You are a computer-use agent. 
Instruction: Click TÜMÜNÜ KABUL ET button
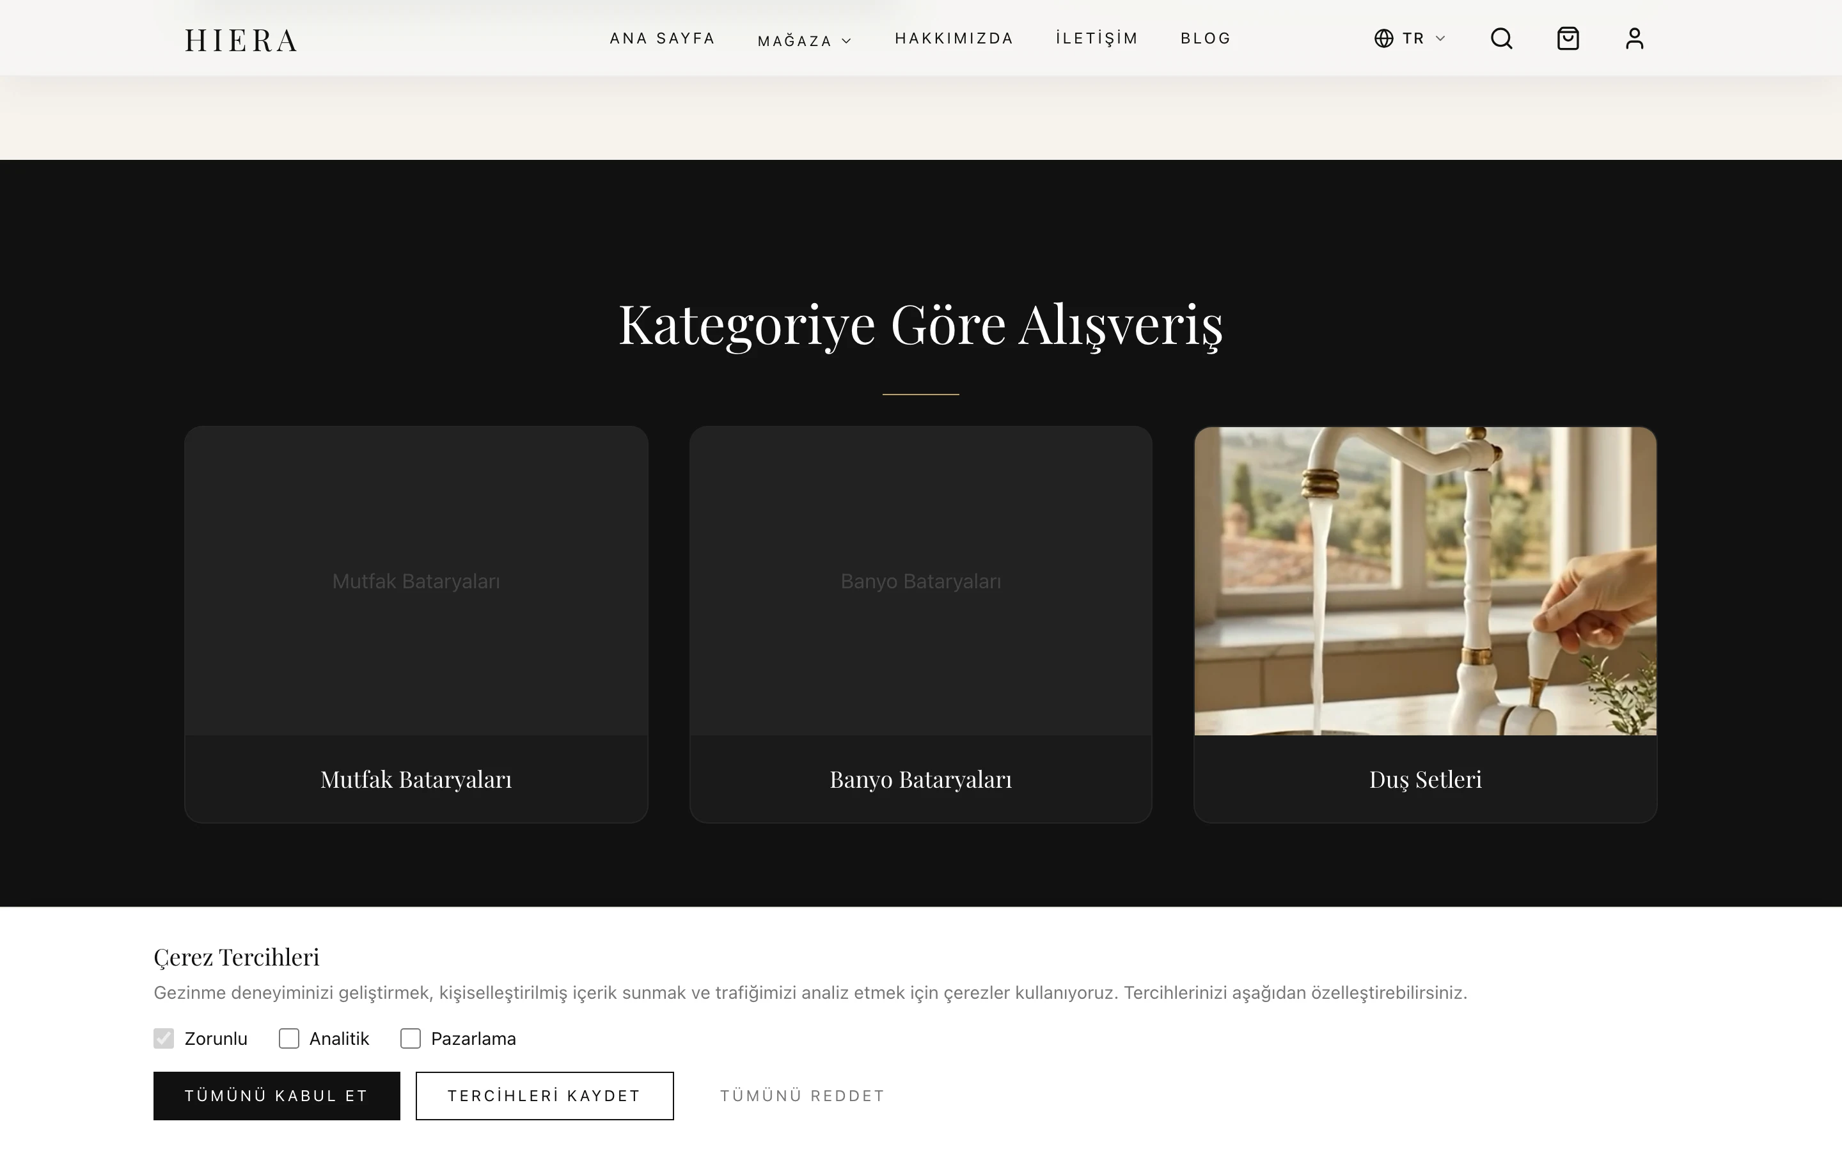click(276, 1095)
